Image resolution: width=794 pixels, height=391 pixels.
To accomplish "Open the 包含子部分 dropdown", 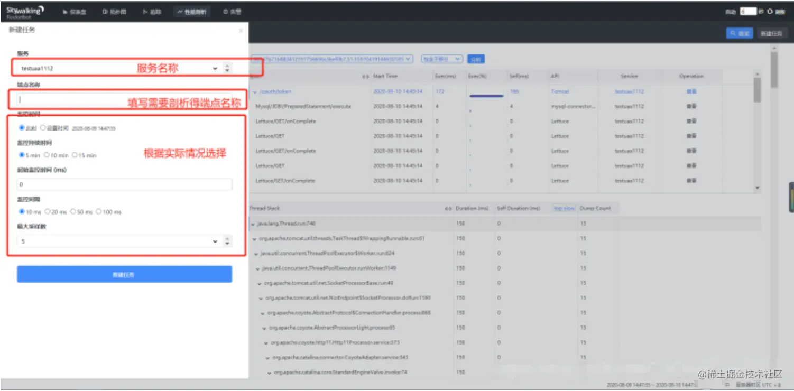I will pos(442,59).
